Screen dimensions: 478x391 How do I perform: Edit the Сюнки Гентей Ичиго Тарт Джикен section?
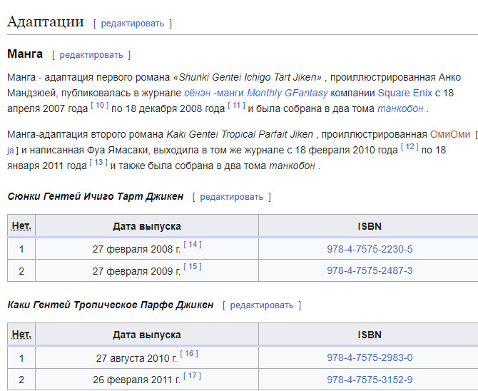231,197
